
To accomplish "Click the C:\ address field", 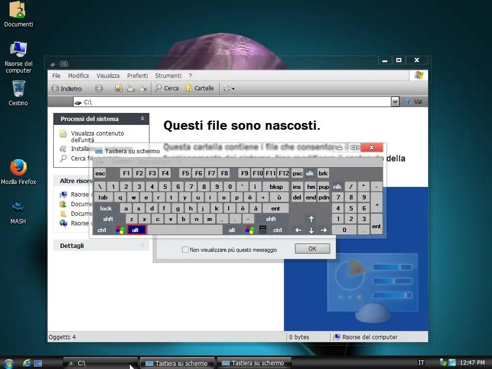I will tap(232, 102).
